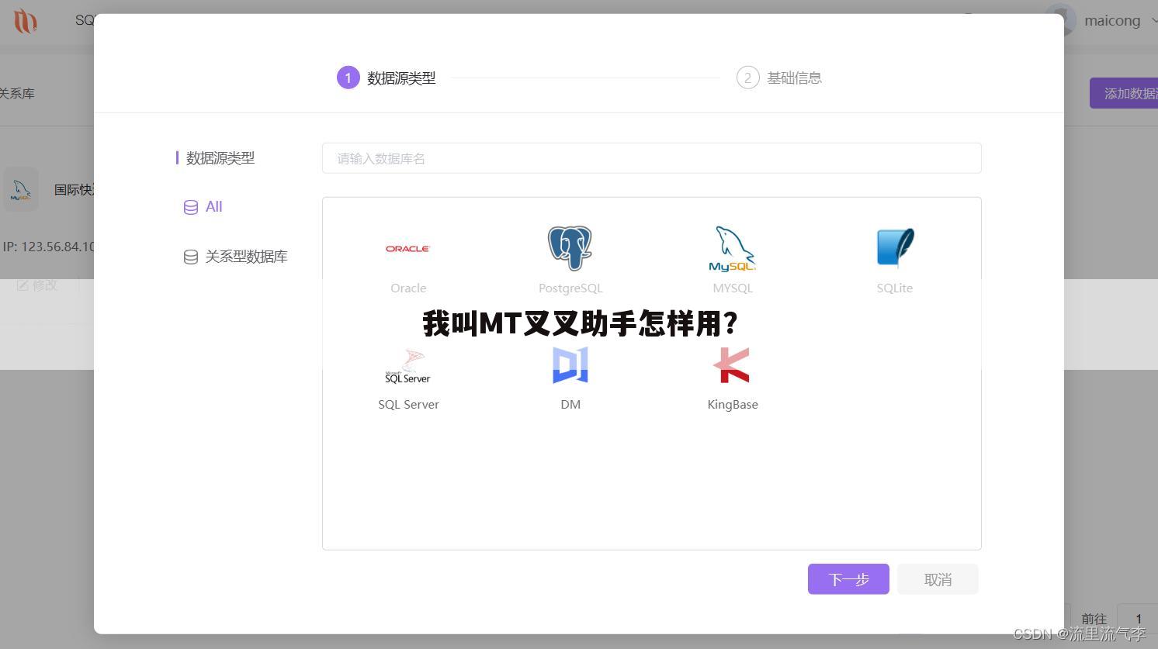Screen dimensions: 1158x649
Task: Click the 添加数据 button behind dialog
Action: pyautogui.click(x=1124, y=93)
